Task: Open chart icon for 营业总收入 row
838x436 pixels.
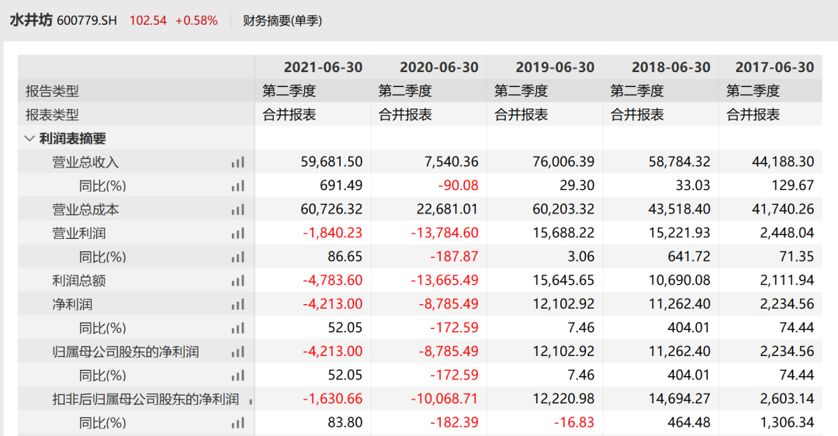Action: (238, 162)
